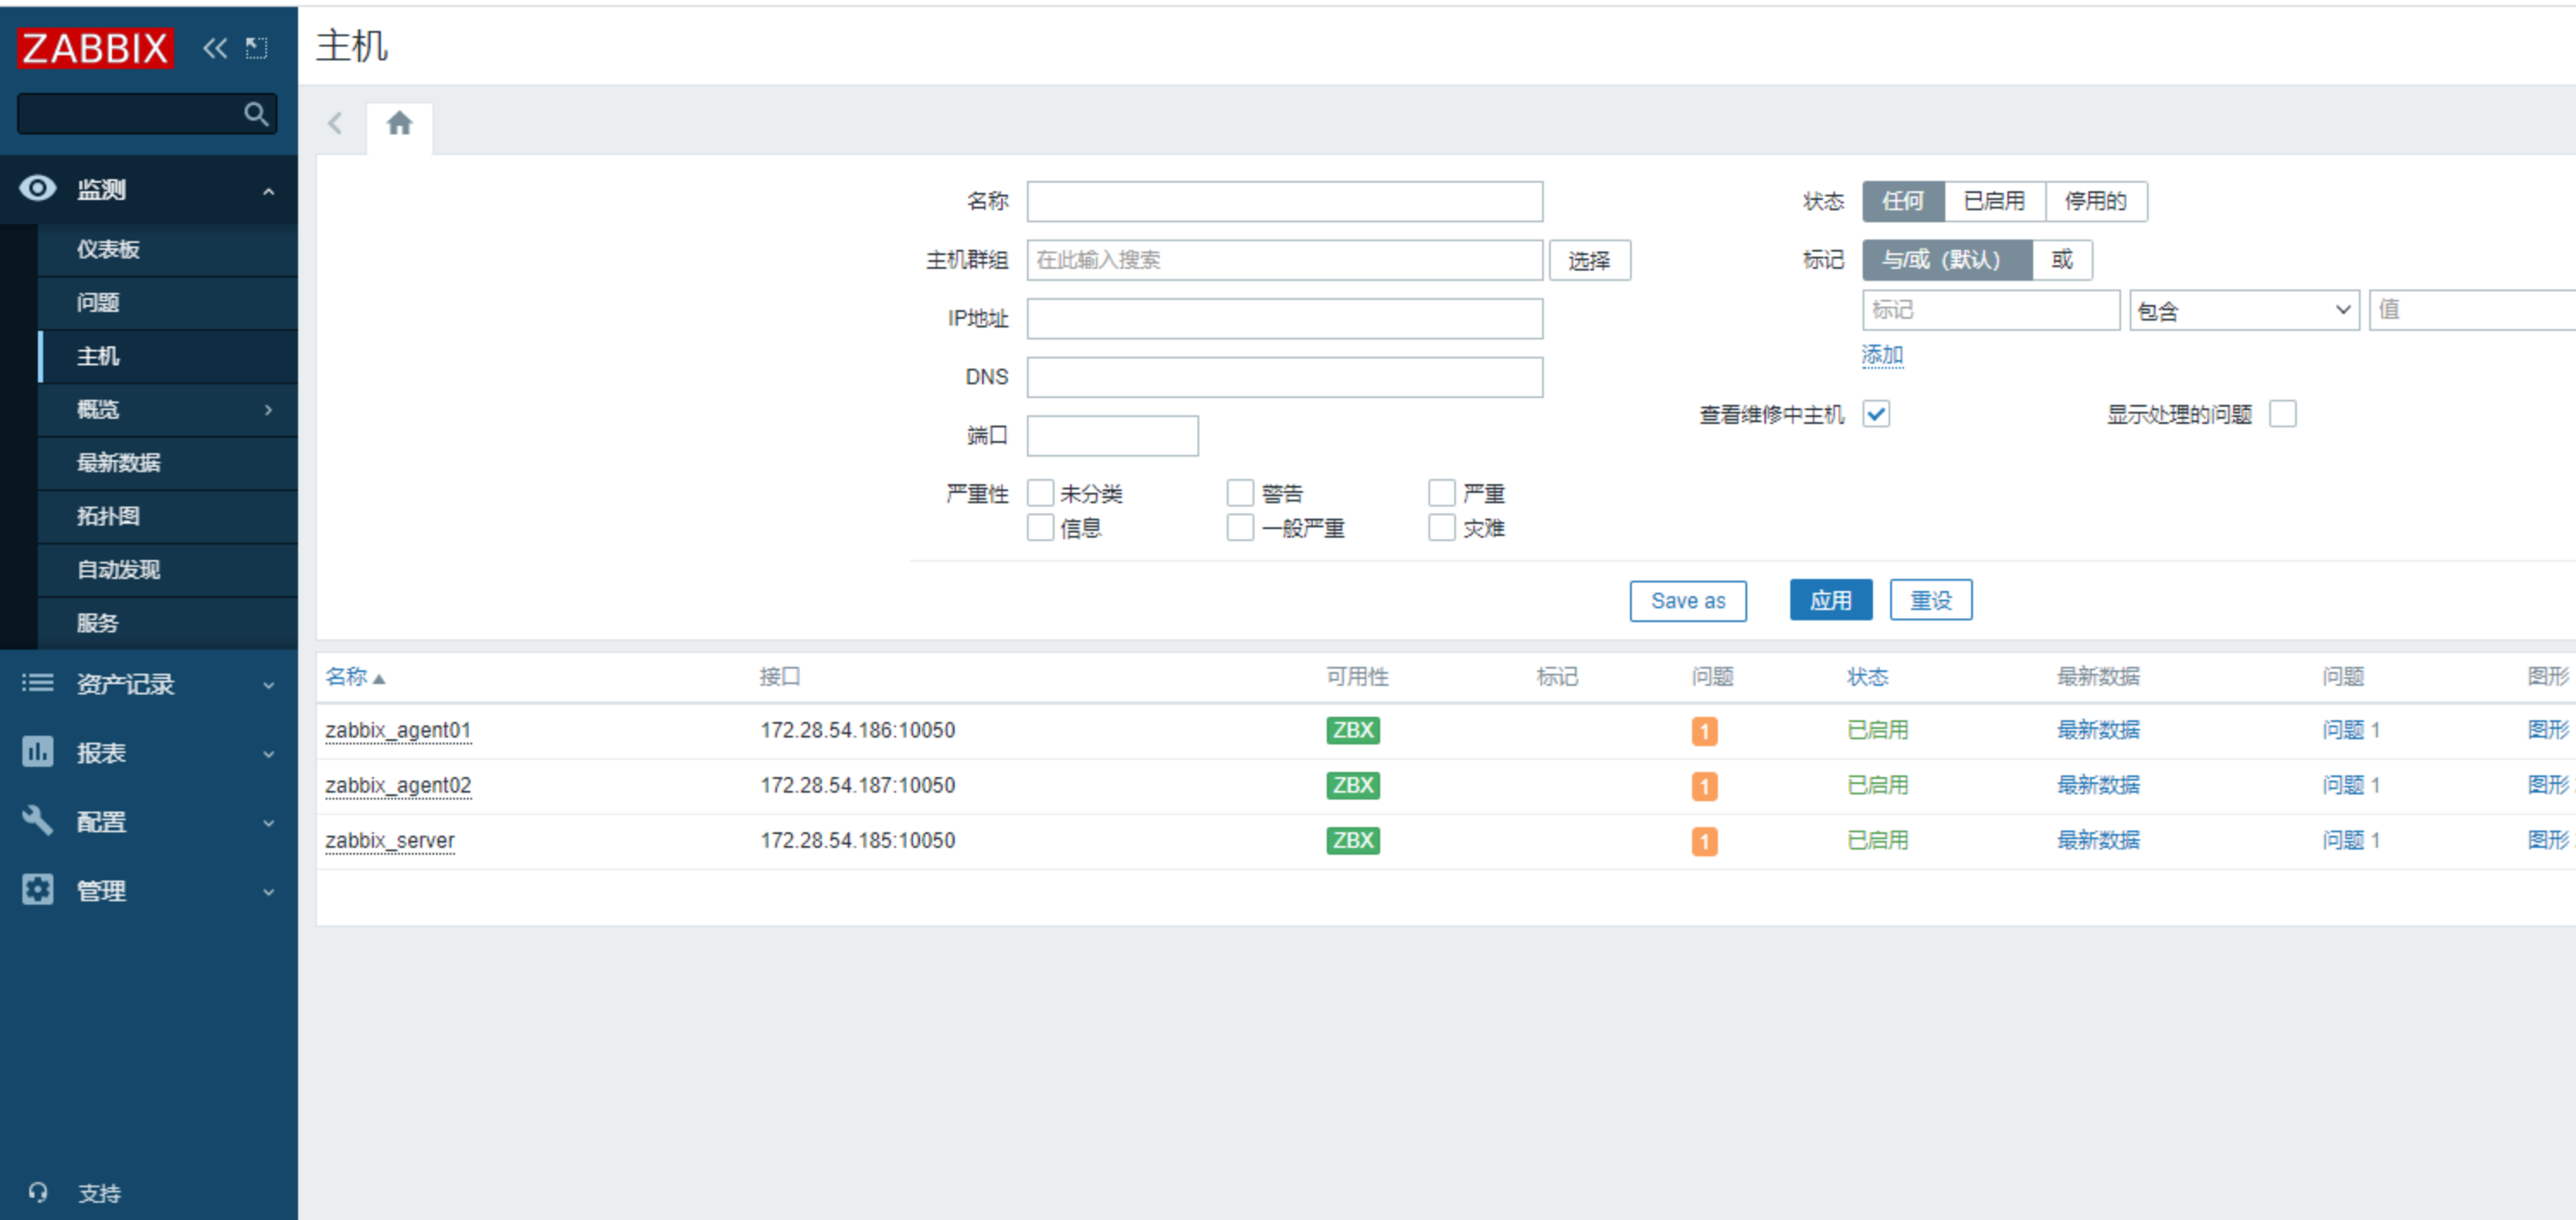Uncheck 查看维修中主机 checkbox
Image resolution: width=2576 pixels, height=1220 pixels.
pyautogui.click(x=1876, y=414)
